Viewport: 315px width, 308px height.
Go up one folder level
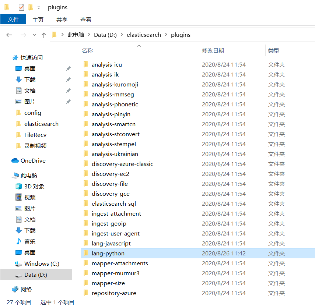click(x=43, y=35)
